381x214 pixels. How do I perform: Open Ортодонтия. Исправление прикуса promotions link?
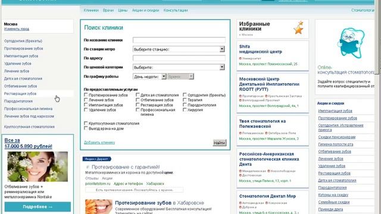tap(341, 127)
